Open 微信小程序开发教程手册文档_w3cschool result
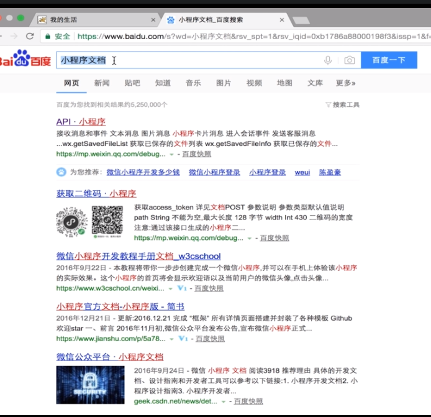 coord(138,256)
